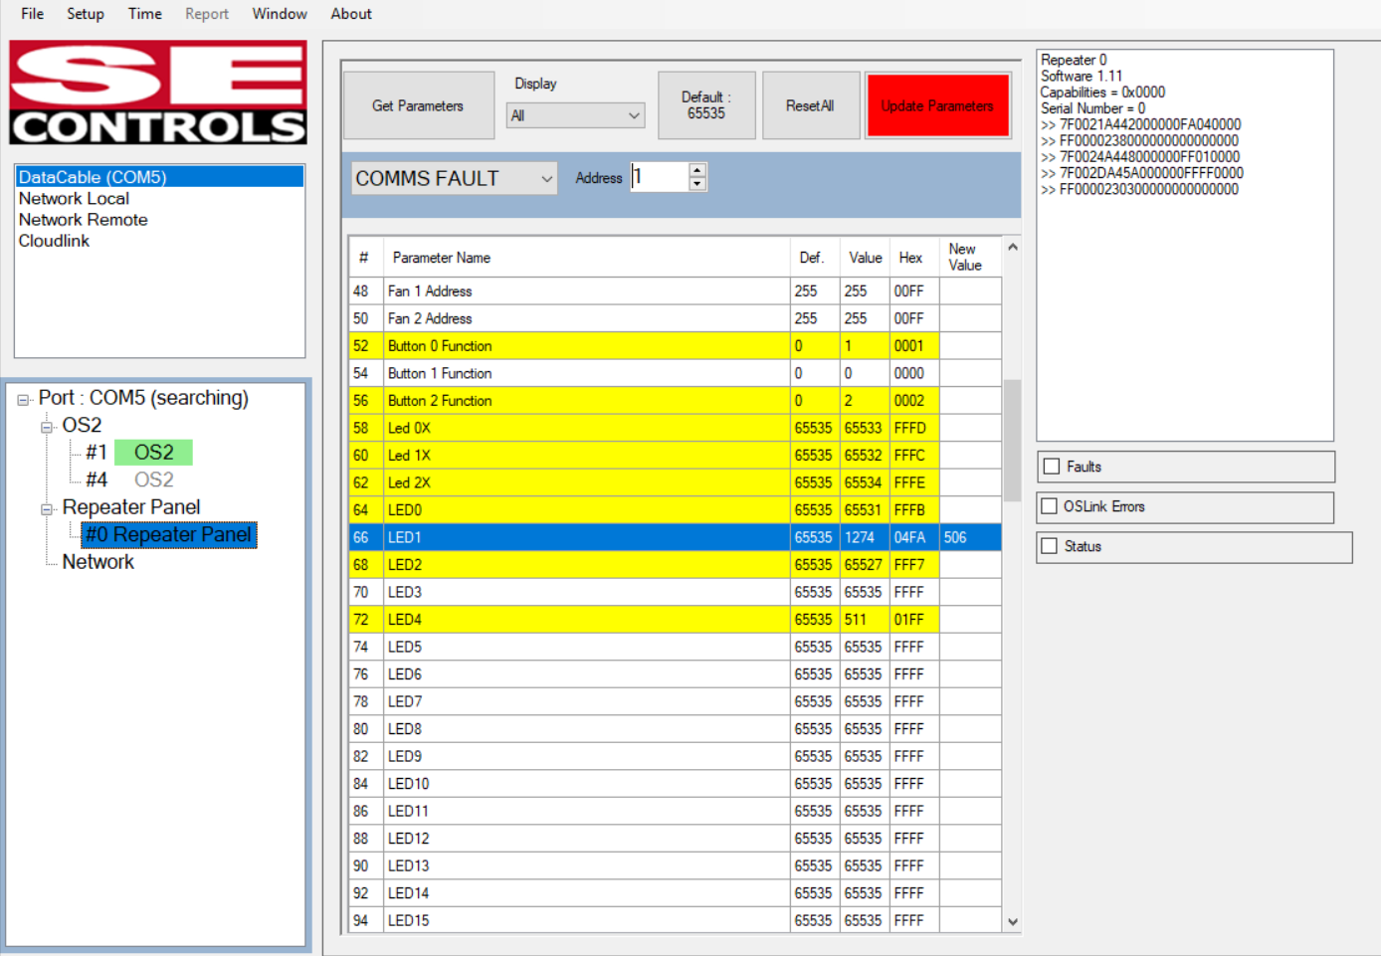Enable the OSLink Errors checkbox
This screenshot has width=1381, height=956.
(1049, 506)
